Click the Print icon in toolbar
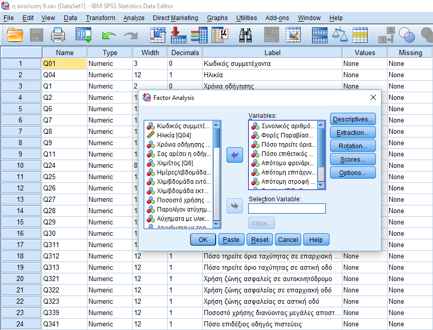The width and height of the screenshot is (433, 330). pyautogui.click(x=58, y=35)
